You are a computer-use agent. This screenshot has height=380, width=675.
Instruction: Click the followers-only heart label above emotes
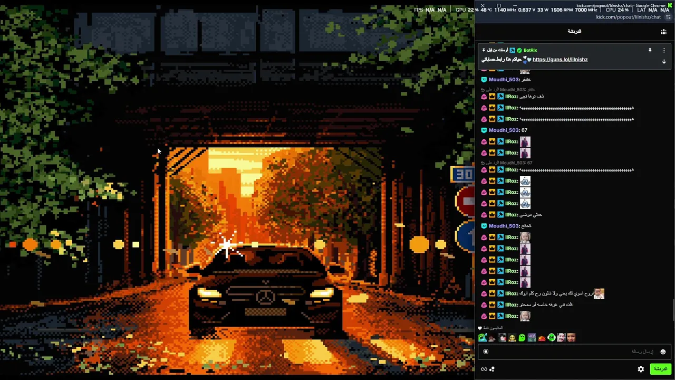pos(490,328)
